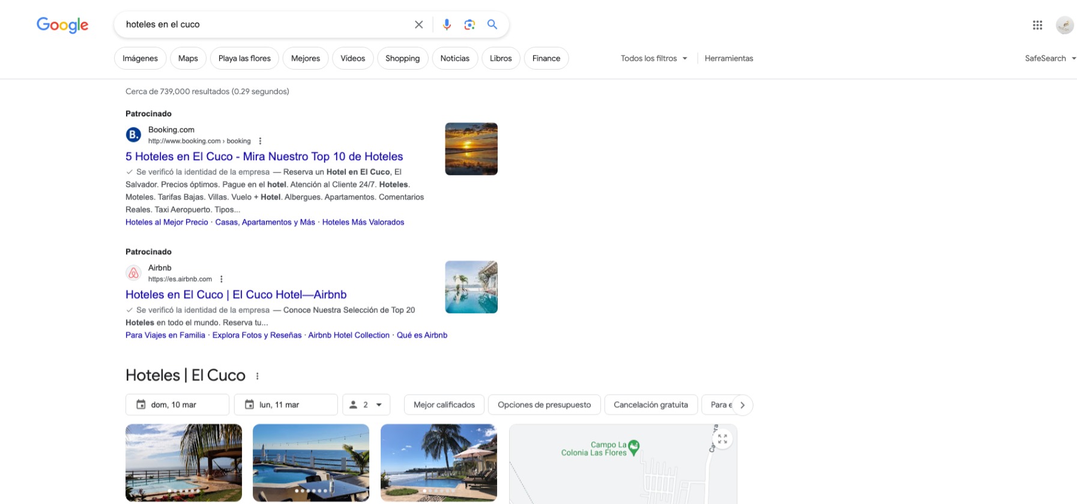Select the Playa las flores chip
The image size is (1077, 504).
pos(244,58)
